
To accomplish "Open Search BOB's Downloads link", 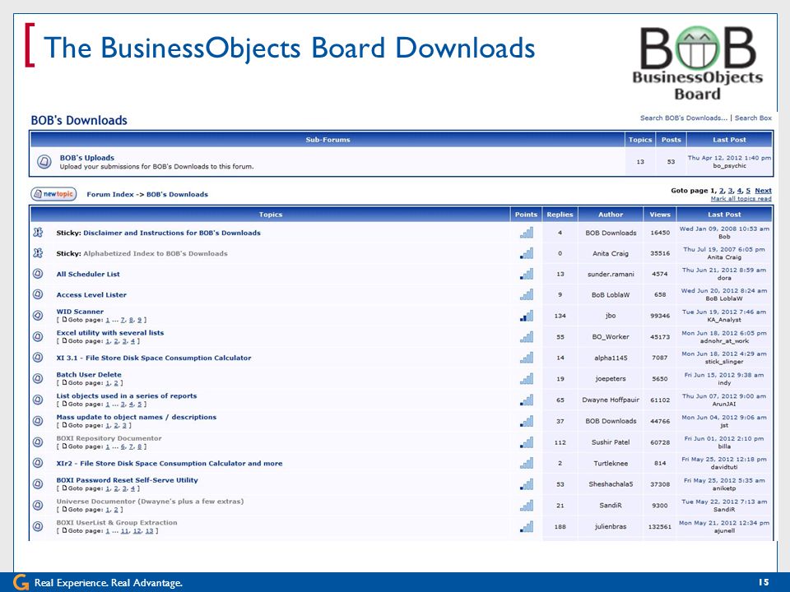I will (x=684, y=118).
